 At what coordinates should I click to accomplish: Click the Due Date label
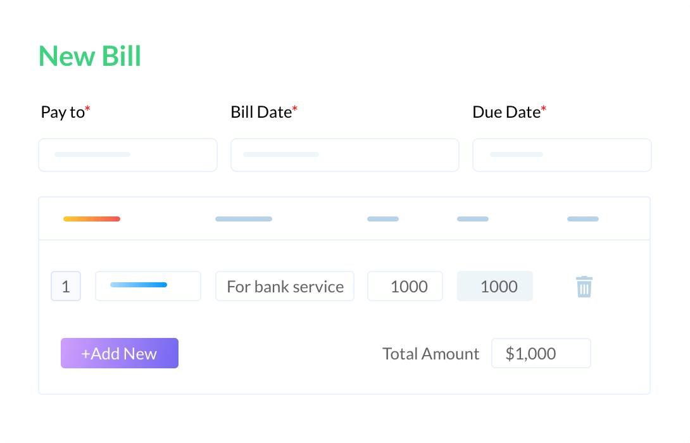(x=509, y=112)
